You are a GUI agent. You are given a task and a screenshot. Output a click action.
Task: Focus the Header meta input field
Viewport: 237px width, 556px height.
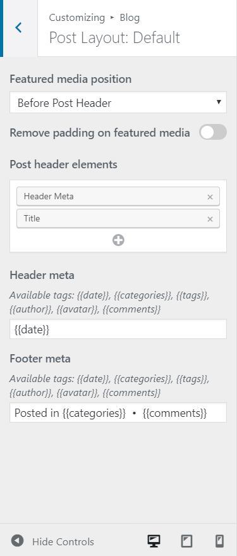(x=118, y=329)
